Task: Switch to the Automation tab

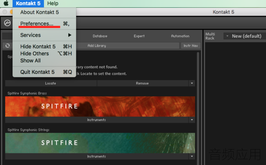Action: 180,36
